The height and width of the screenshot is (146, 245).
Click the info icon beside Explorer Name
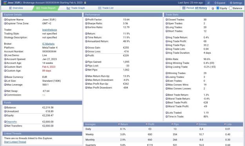coord(5,20)
